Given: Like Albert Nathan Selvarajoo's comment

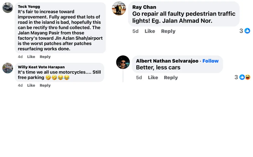Looking at the screenshot, I should pyautogui.click(x=153, y=78).
